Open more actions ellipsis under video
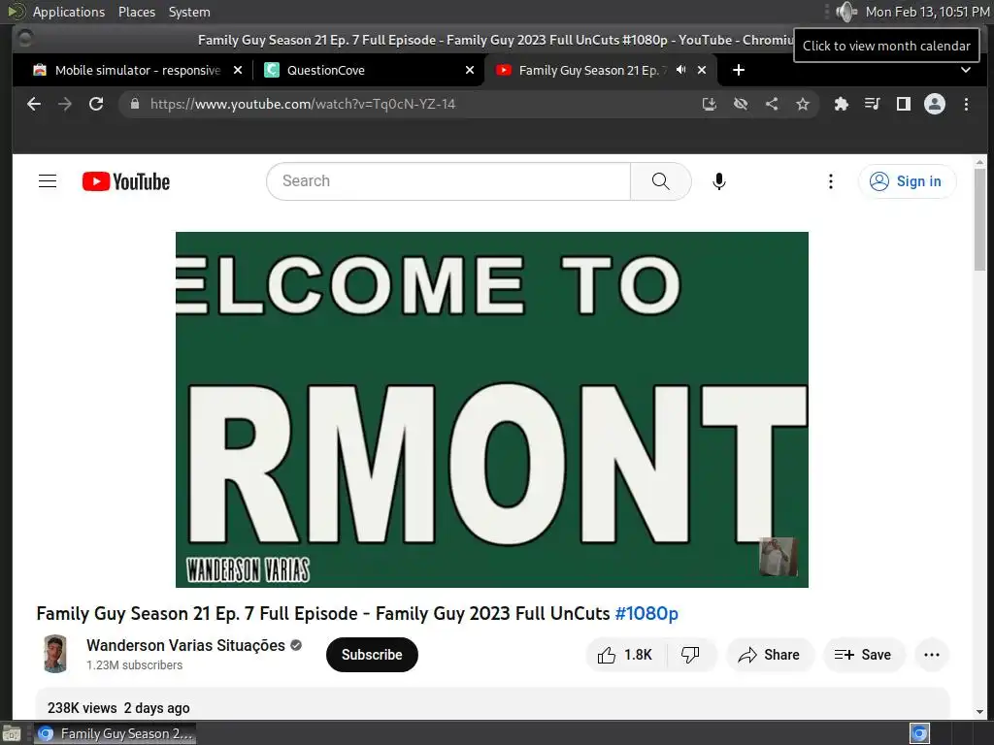Viewport: 994px width, 745px height. 932,655
